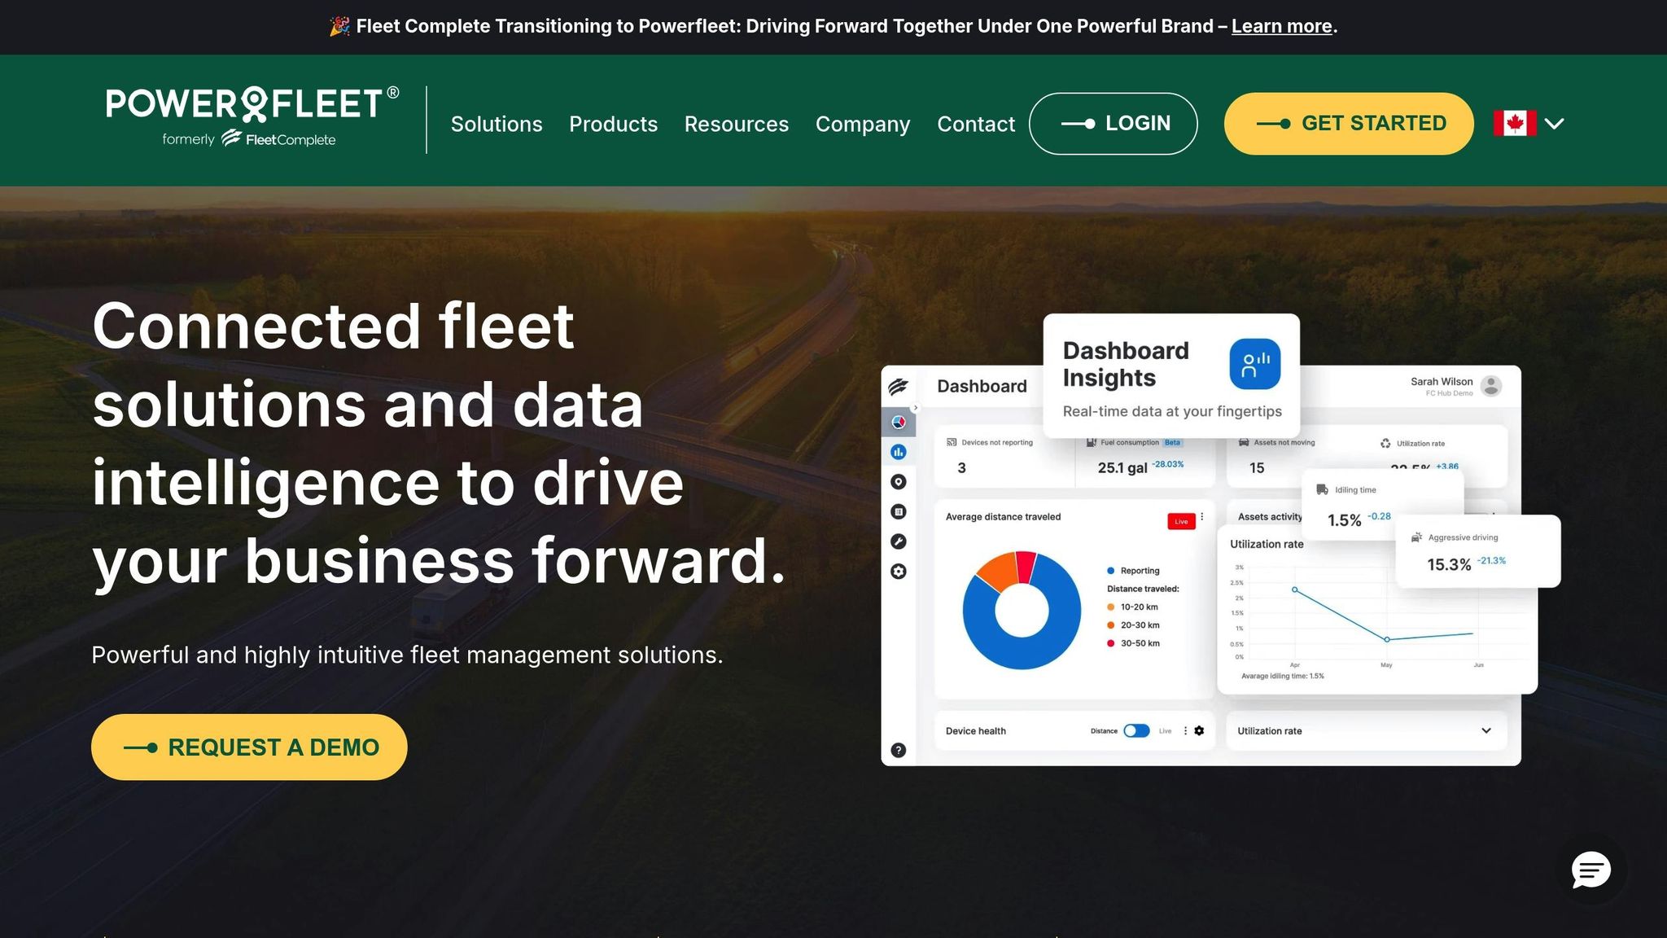The width and height of the screenshot is (1667, 938).
Task: Click the Assets not moving car icon
Action: pyautogui.click(x=1244, y=443)
